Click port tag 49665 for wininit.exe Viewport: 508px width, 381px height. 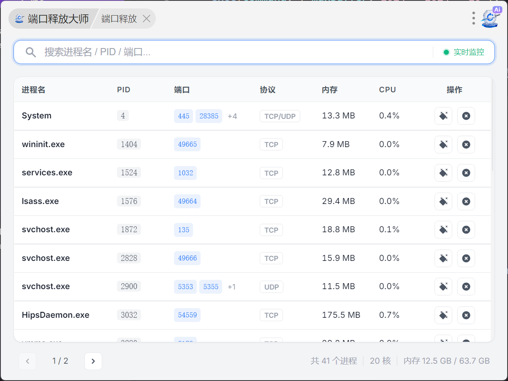click(187, 145)
